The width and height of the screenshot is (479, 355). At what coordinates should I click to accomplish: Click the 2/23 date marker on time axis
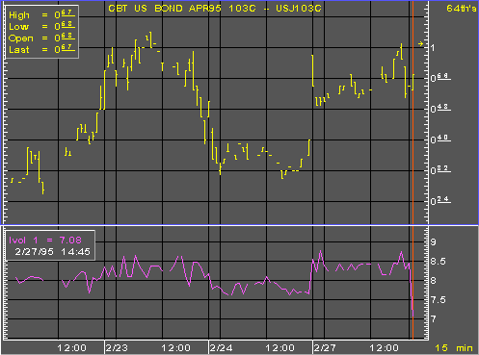coord(117,348)
